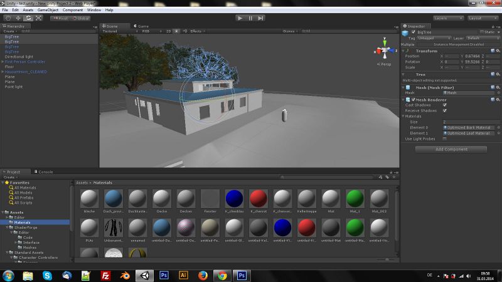
Task: Toggle scene lighting sun icon
Action: click(x=176, y=31)
